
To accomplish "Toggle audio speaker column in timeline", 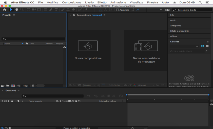I will (5, 101).
